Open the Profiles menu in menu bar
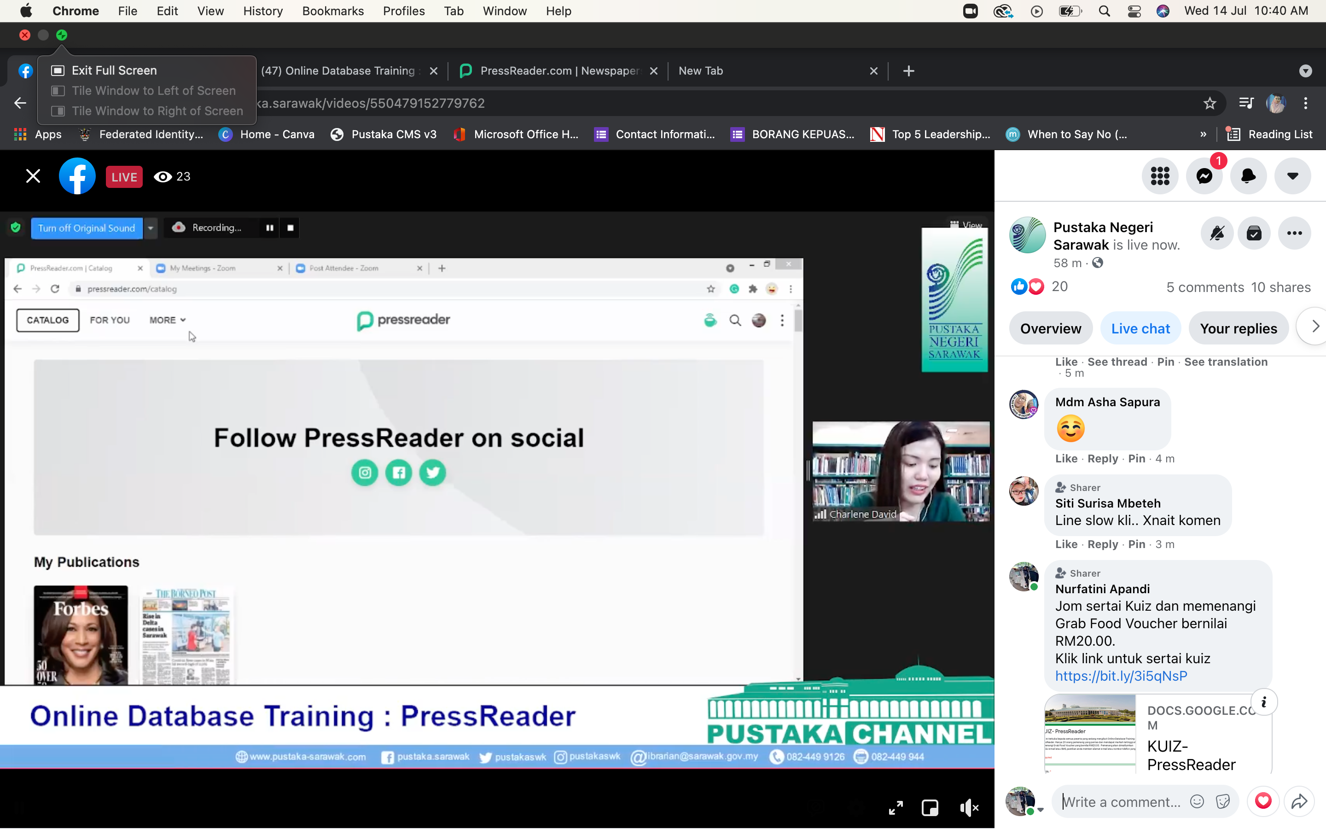Image resolution: width=1326 pixels, height=829 pixels. [404, 11]
